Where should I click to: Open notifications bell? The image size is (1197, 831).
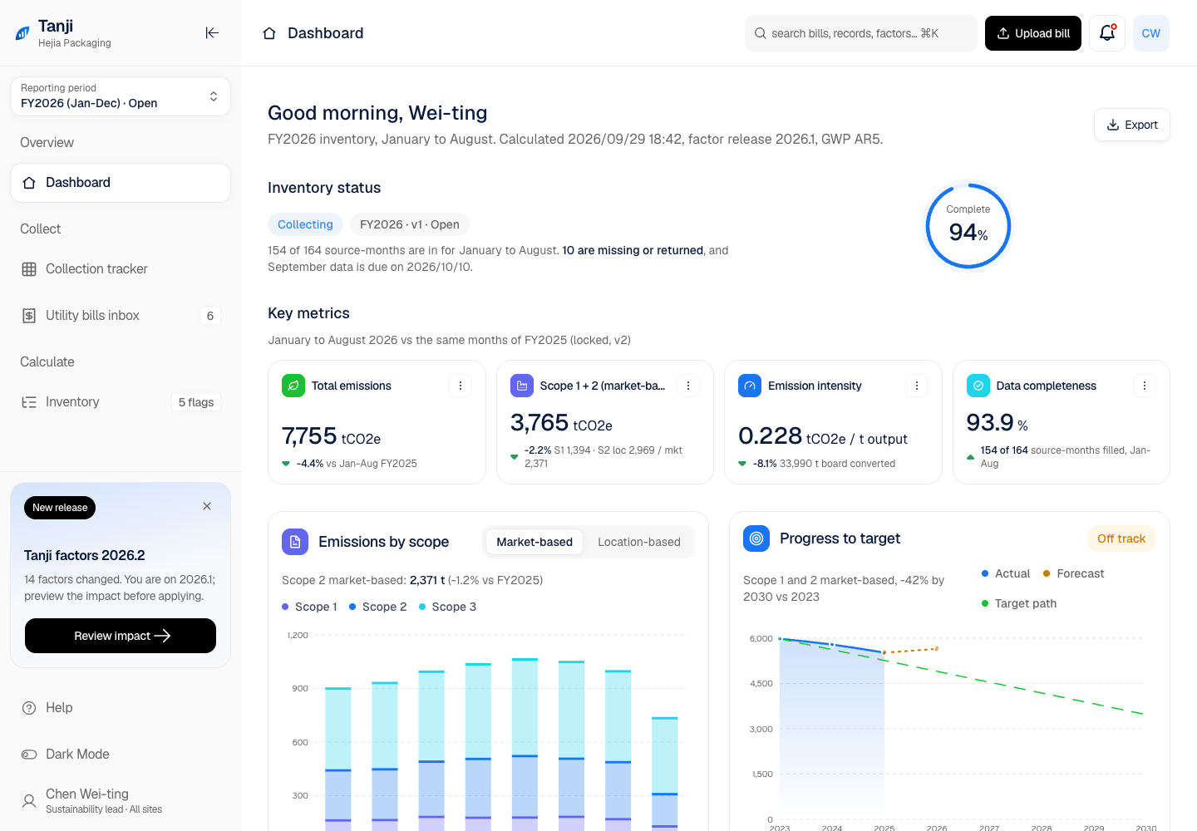[1107, 33]
